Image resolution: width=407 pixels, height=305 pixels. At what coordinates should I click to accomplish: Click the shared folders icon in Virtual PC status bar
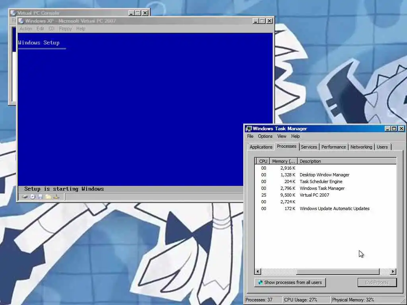[48, 197]
